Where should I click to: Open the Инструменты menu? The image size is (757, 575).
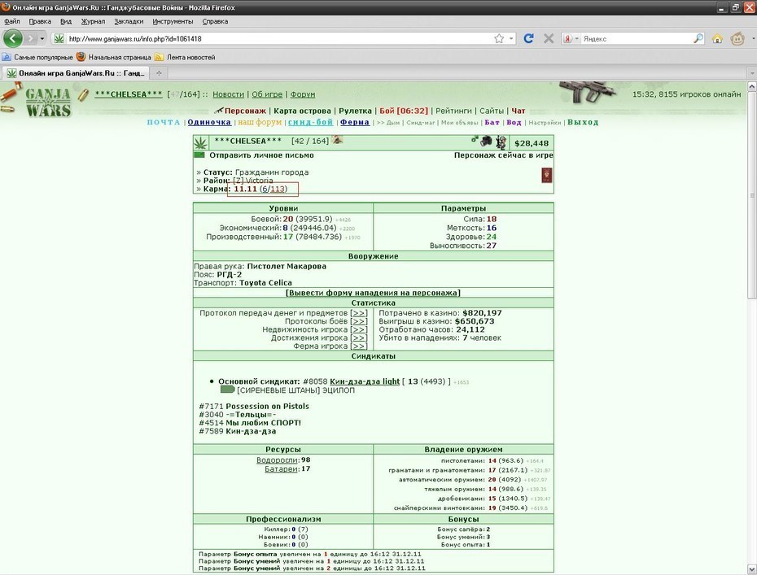pyautogui.click(x=173, y=21)
